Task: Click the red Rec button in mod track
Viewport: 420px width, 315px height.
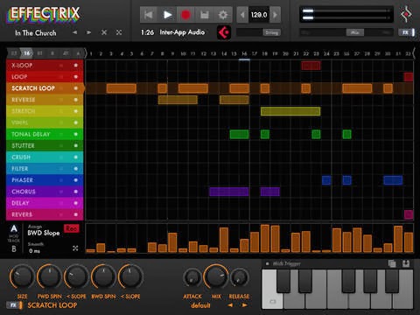Action: click(x=72, y=228)
